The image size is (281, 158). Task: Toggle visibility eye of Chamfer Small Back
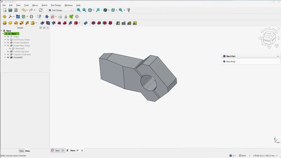[8, 54]
